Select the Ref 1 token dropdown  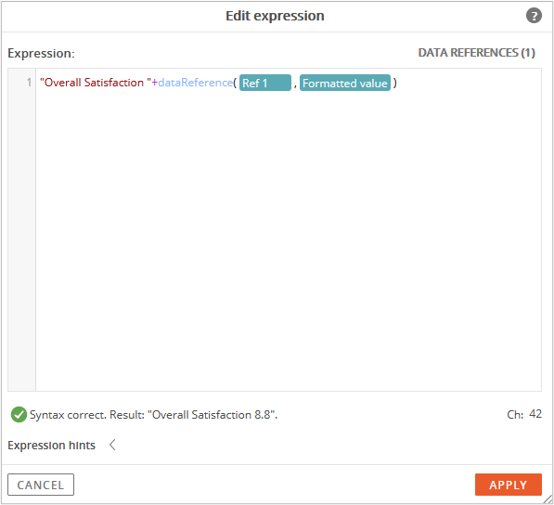(265, 83)
